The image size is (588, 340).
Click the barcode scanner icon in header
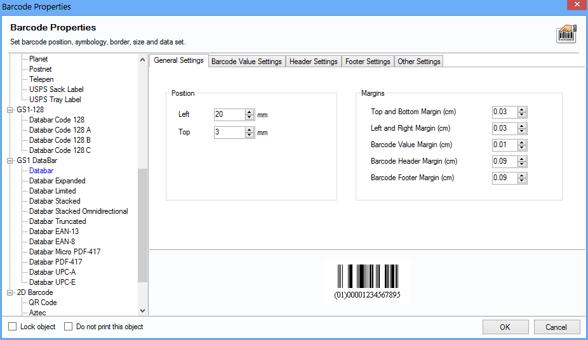pos(566,34)
